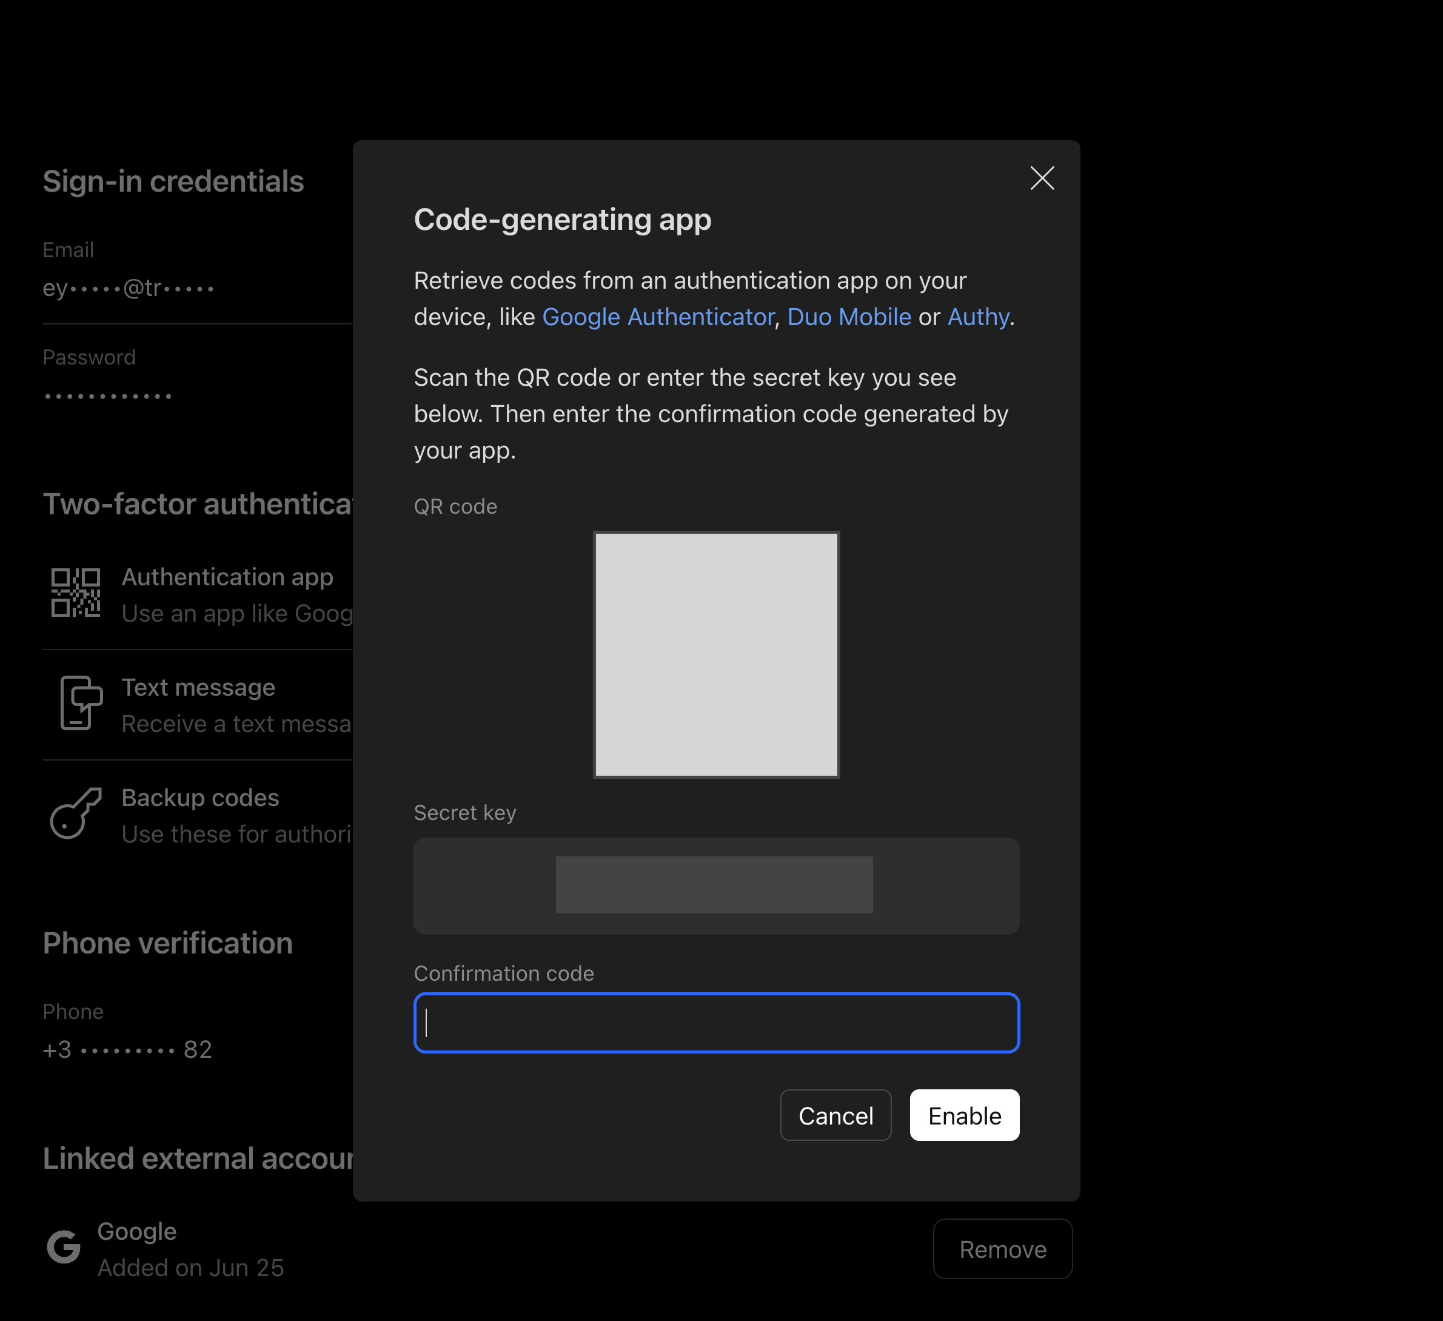Remove the linked Google account

coord(1002,1249)
